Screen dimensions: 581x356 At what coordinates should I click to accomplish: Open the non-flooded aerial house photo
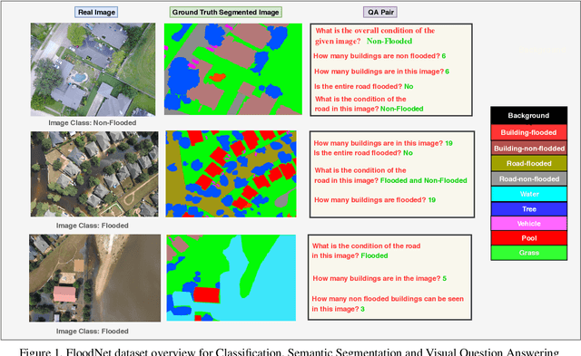(x=93, y=70)
